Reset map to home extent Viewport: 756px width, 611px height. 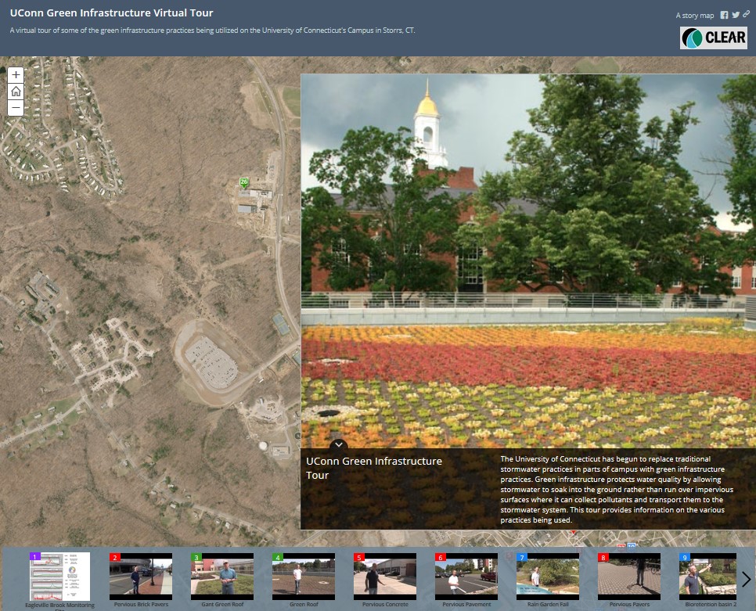click(16, 91)
